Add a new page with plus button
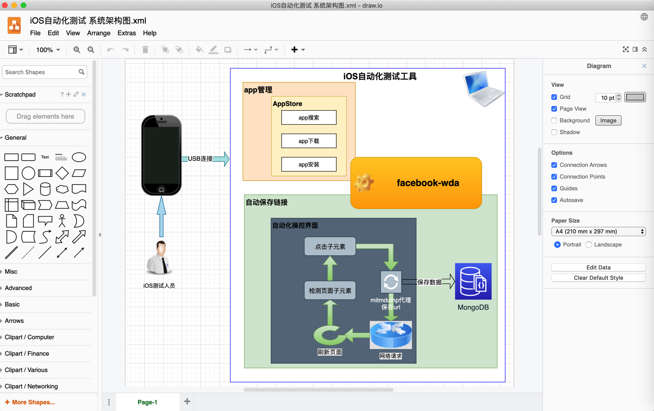 click(x=187, y=402)
